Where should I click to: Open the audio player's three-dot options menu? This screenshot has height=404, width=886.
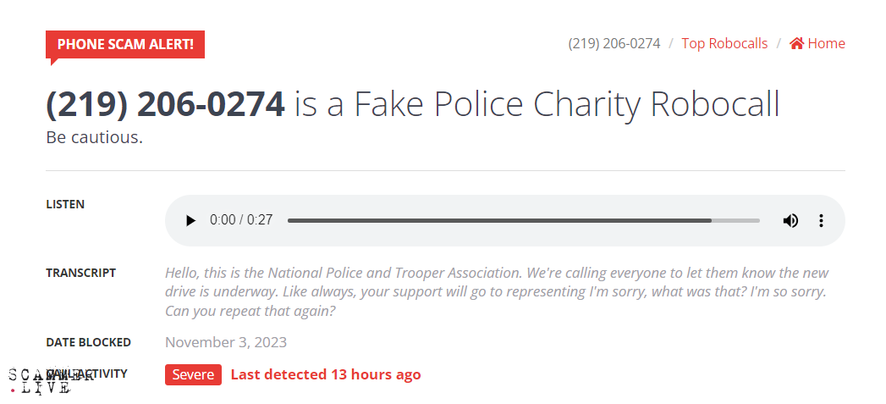coord(821,220)
